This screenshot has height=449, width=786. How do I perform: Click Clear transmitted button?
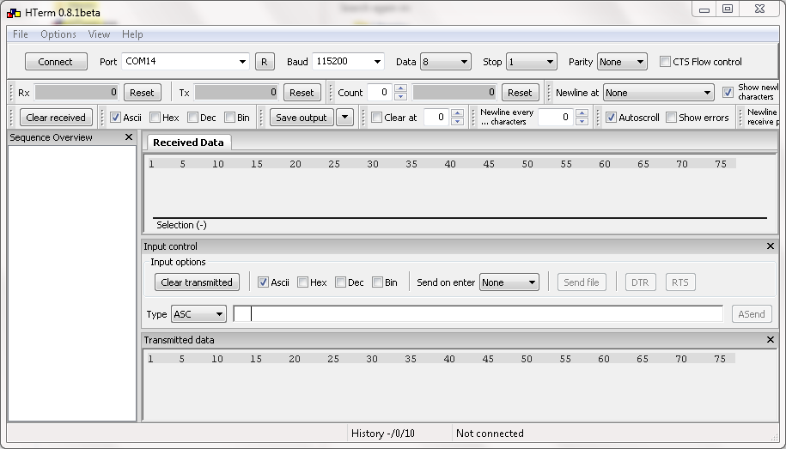pyautogui.click(x=197, y=282)
